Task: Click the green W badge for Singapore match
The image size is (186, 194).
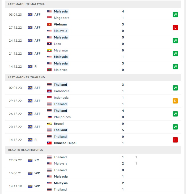Action: pyautogui.click(x=175, y=15)
